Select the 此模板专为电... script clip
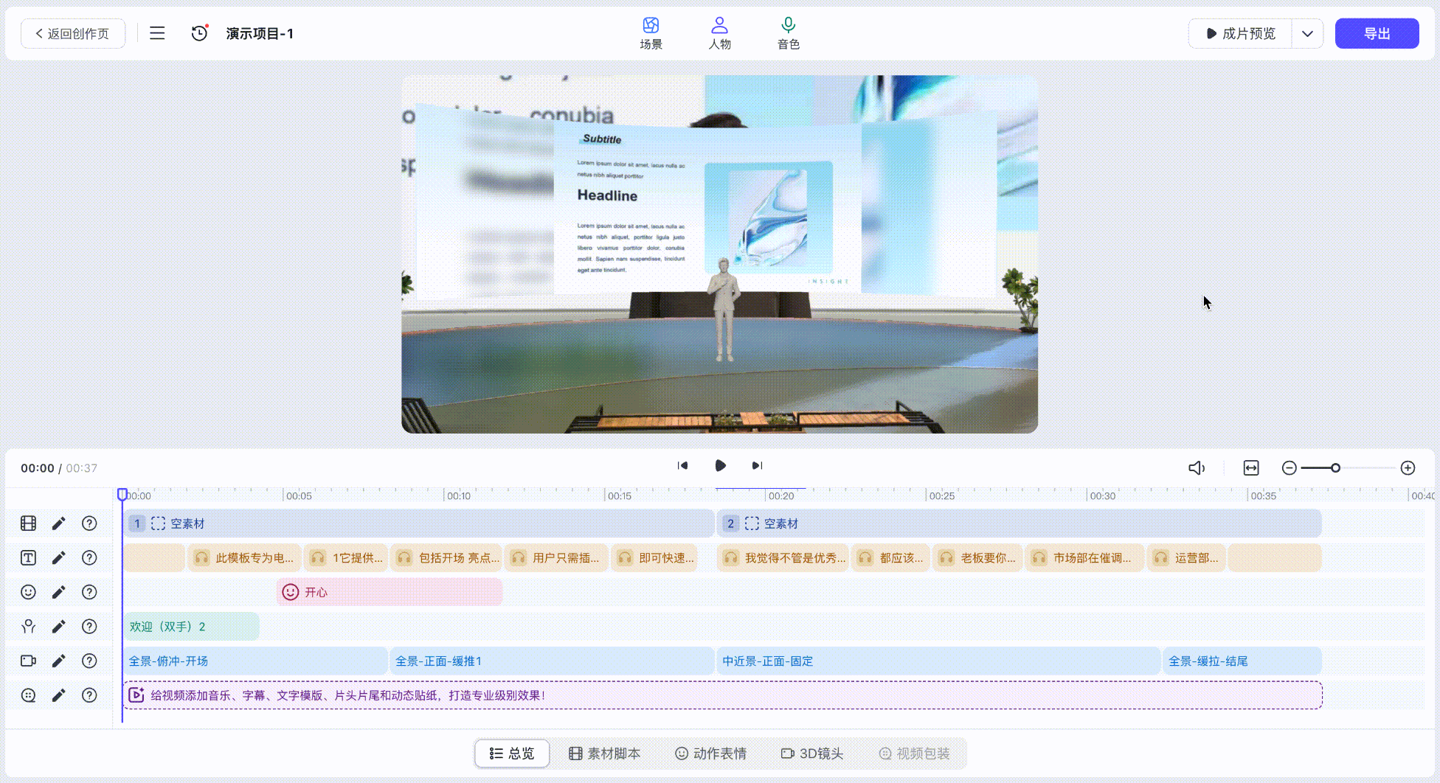This screenshot has height=783, width=1440. 245,558
